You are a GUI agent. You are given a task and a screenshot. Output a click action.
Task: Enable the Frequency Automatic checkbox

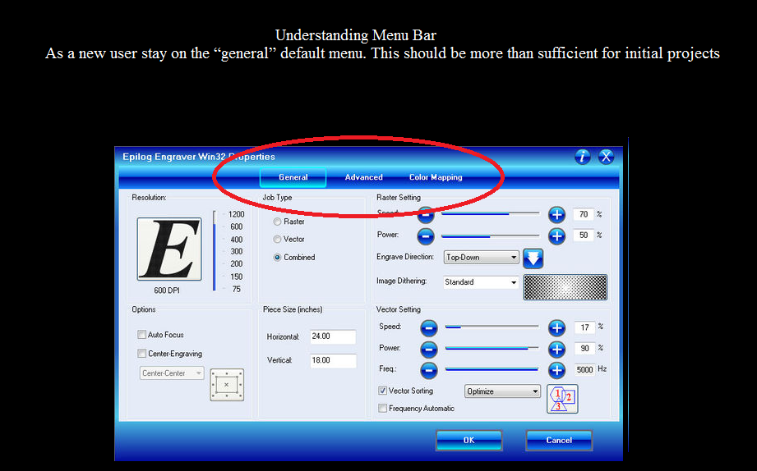382,409
